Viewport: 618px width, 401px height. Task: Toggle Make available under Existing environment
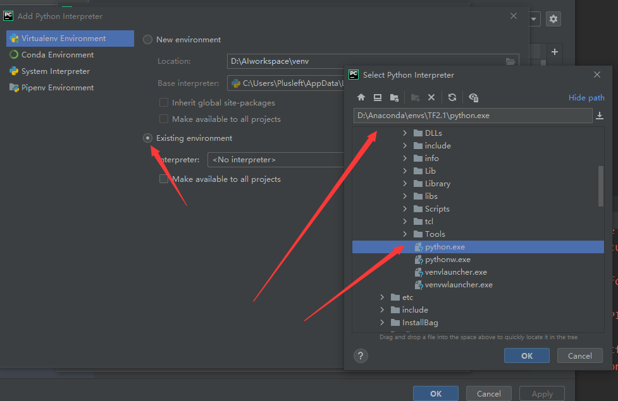[164, 179]
